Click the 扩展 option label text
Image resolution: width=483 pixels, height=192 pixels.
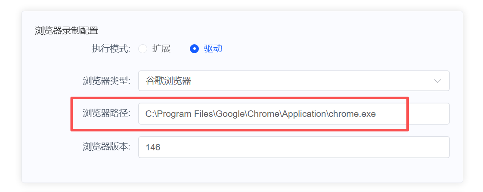pos(161,49)
